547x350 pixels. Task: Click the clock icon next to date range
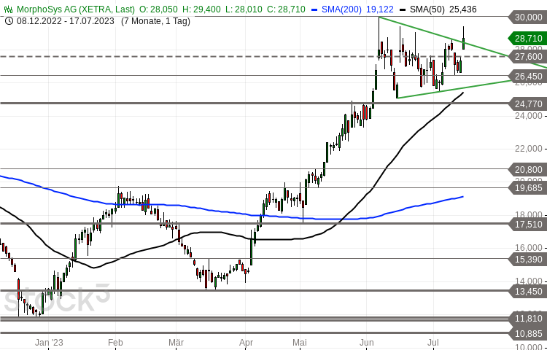tap(9, 21)
